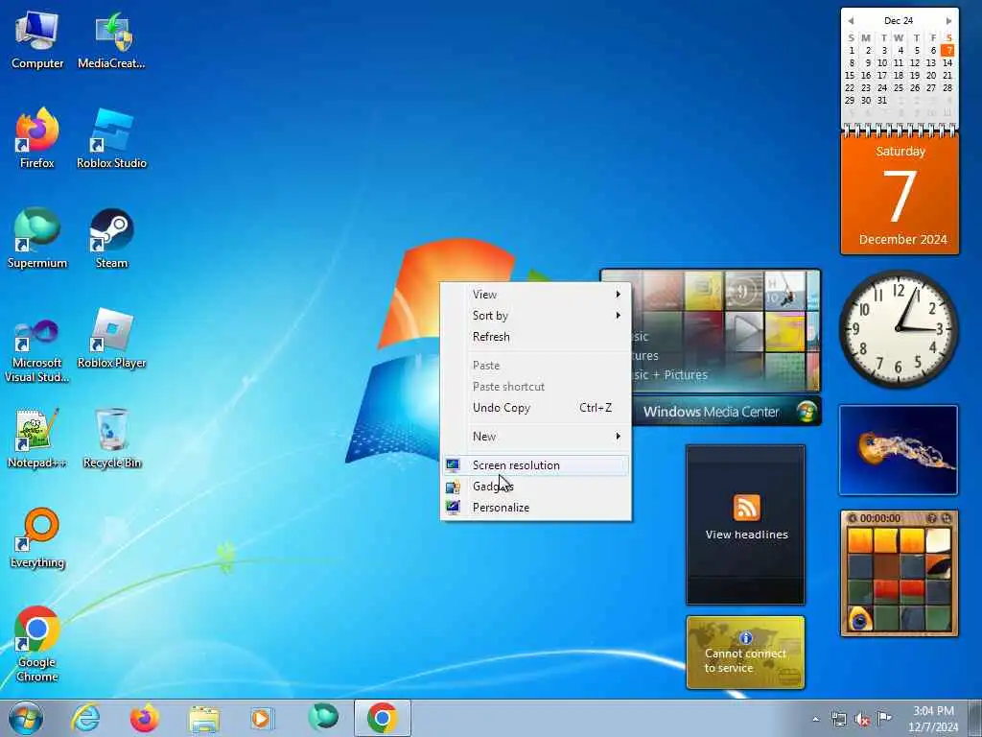Select December 14 in the calendar gadget
Viewport: 982px width, 737px height.
click(947, 62)
